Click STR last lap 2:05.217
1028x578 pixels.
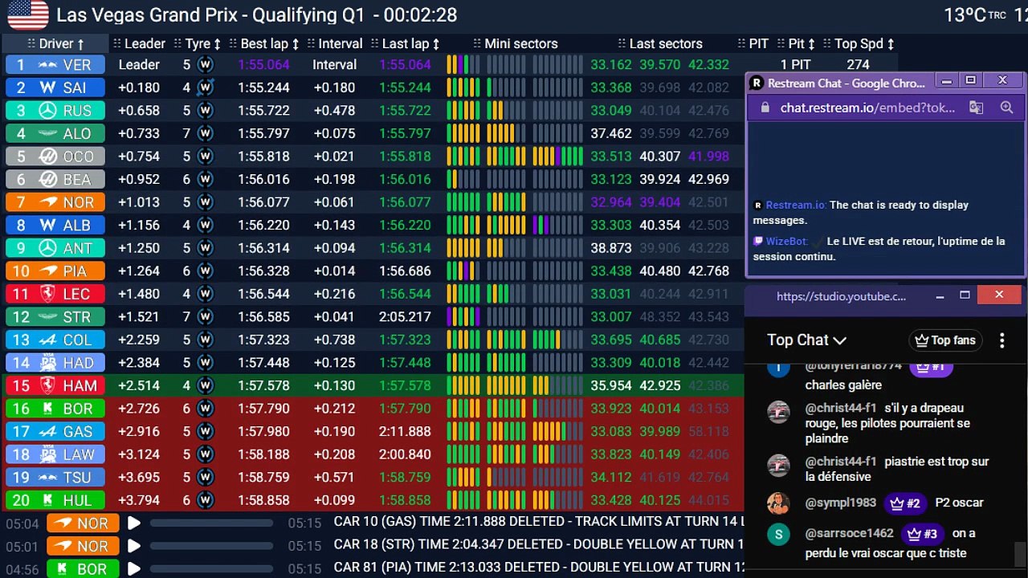click(x=406, y=317)
